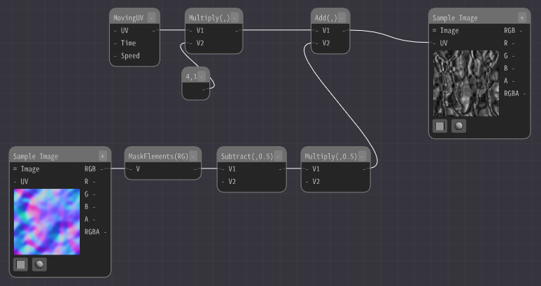This screenshot has height=286, width=541.
Task: Select the Multiply(,) node title bar
Action: coord(209,17)
